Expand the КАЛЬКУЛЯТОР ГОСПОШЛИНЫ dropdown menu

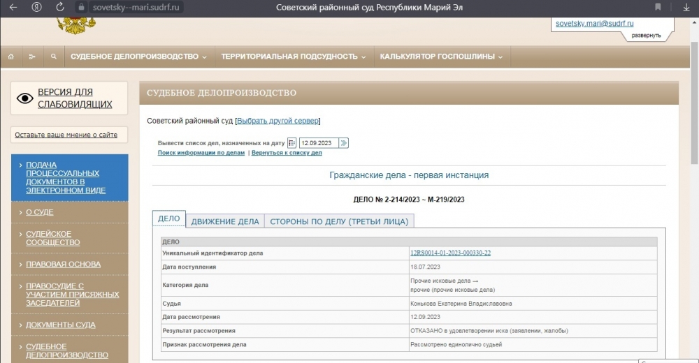pyautogui.click(x=441, y=57)
